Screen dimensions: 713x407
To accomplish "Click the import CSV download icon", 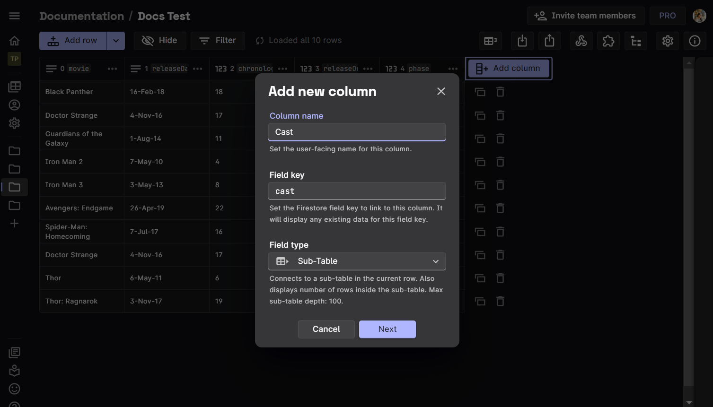I will [522, 41].
